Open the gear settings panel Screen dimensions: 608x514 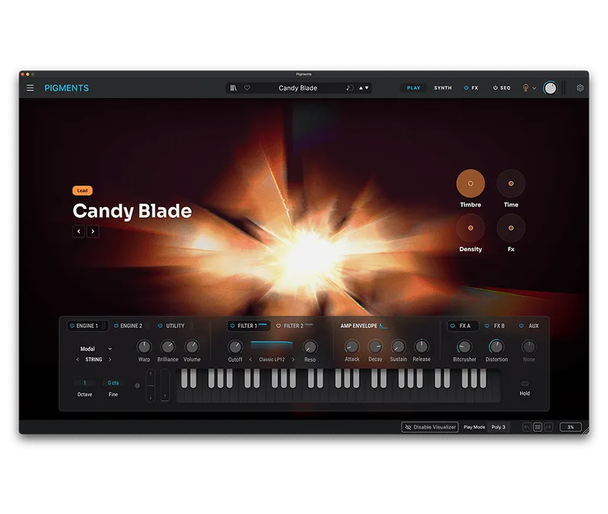[x=580, y=88]
